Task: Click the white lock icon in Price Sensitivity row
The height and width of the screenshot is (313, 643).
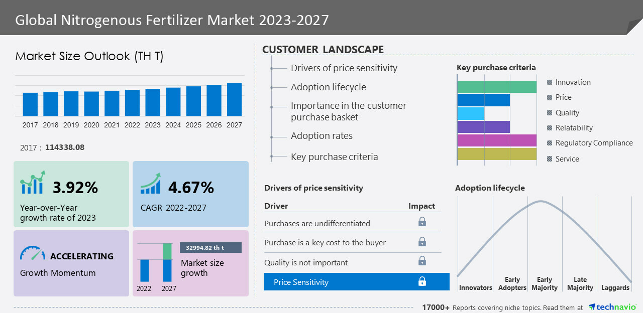Action: click(422, 282)
